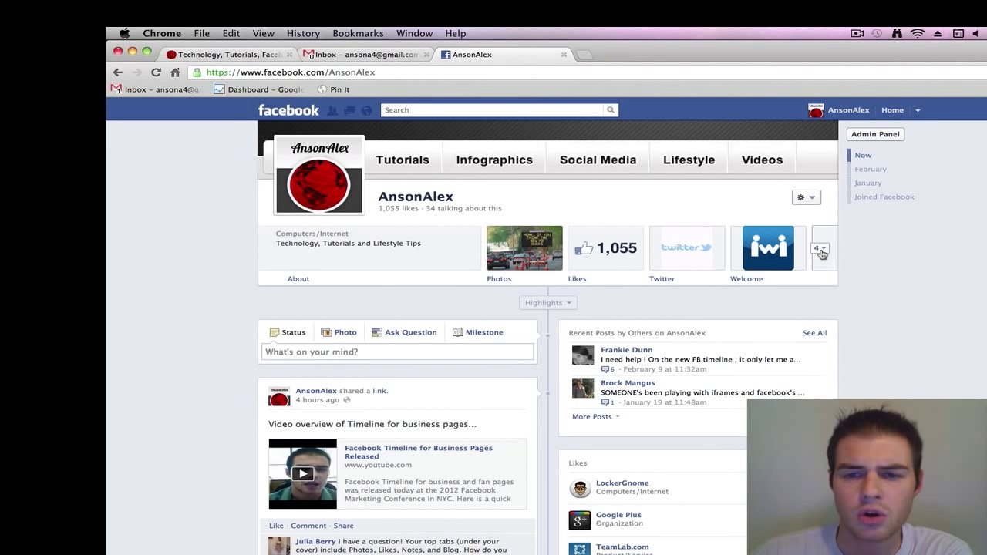This screenshot has width=987, height=555.
Task: Expand More Posts by others
Action: click(595, 417)
